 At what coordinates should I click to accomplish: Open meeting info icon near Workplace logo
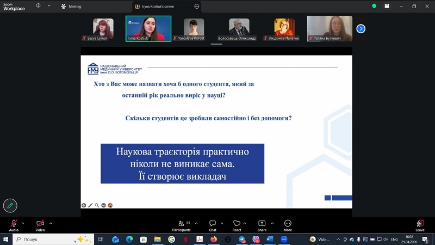point(38,5)
